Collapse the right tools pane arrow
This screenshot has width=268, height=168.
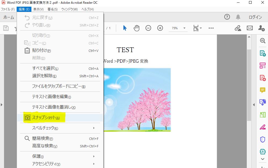pyautogui.click(x=254, y=105)
